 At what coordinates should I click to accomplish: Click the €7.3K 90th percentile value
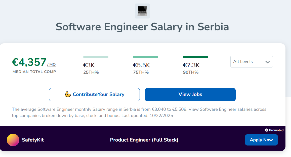(x=191, y=65)
